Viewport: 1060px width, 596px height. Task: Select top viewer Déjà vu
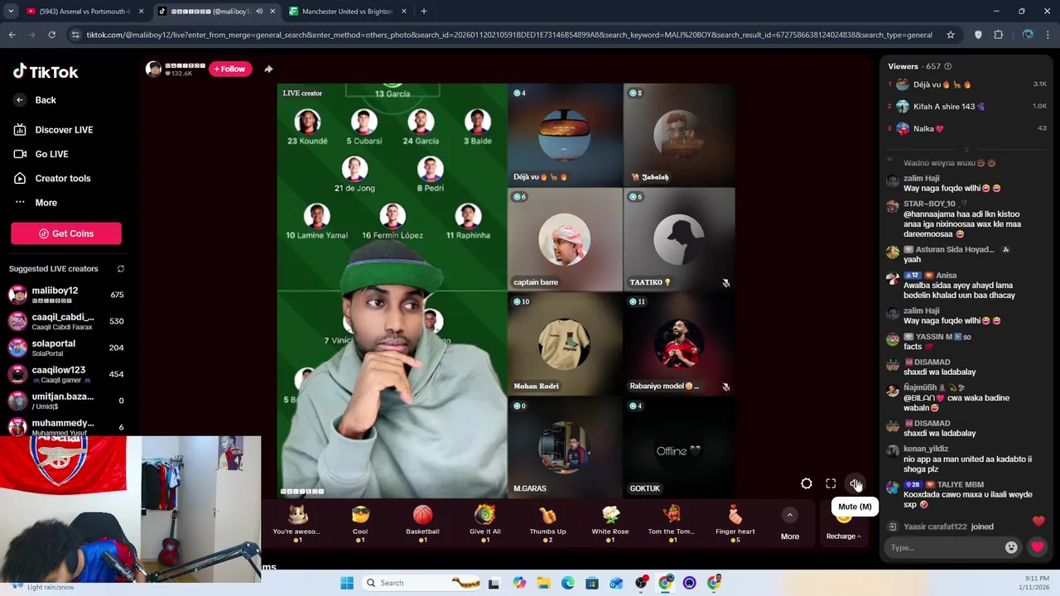(967, 84)
